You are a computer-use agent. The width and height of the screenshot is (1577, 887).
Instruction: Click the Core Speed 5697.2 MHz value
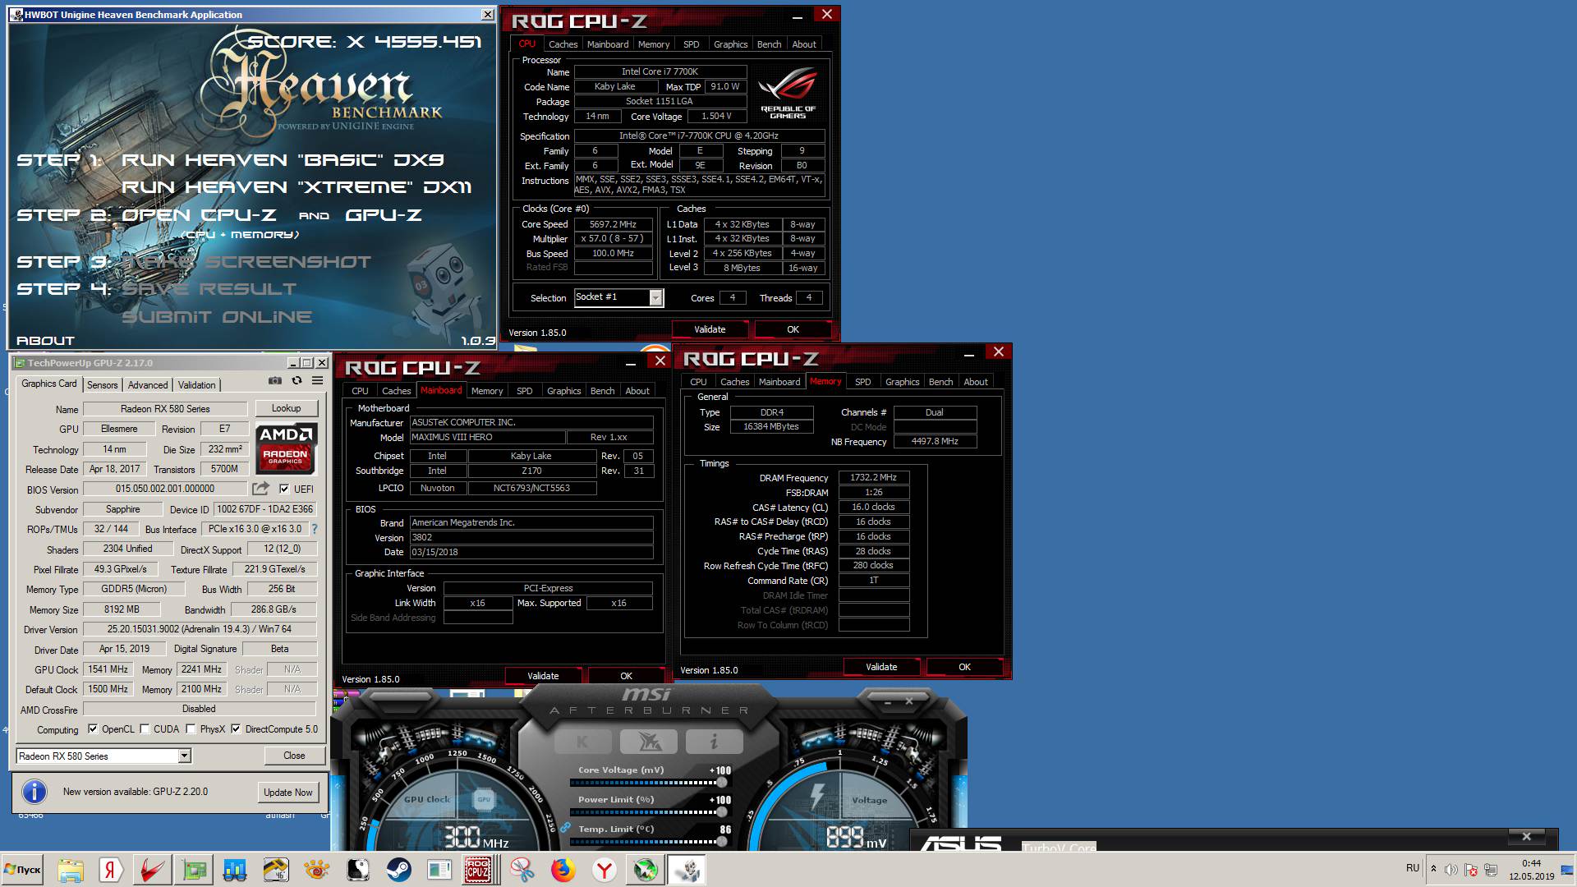(x=613, y=224)
